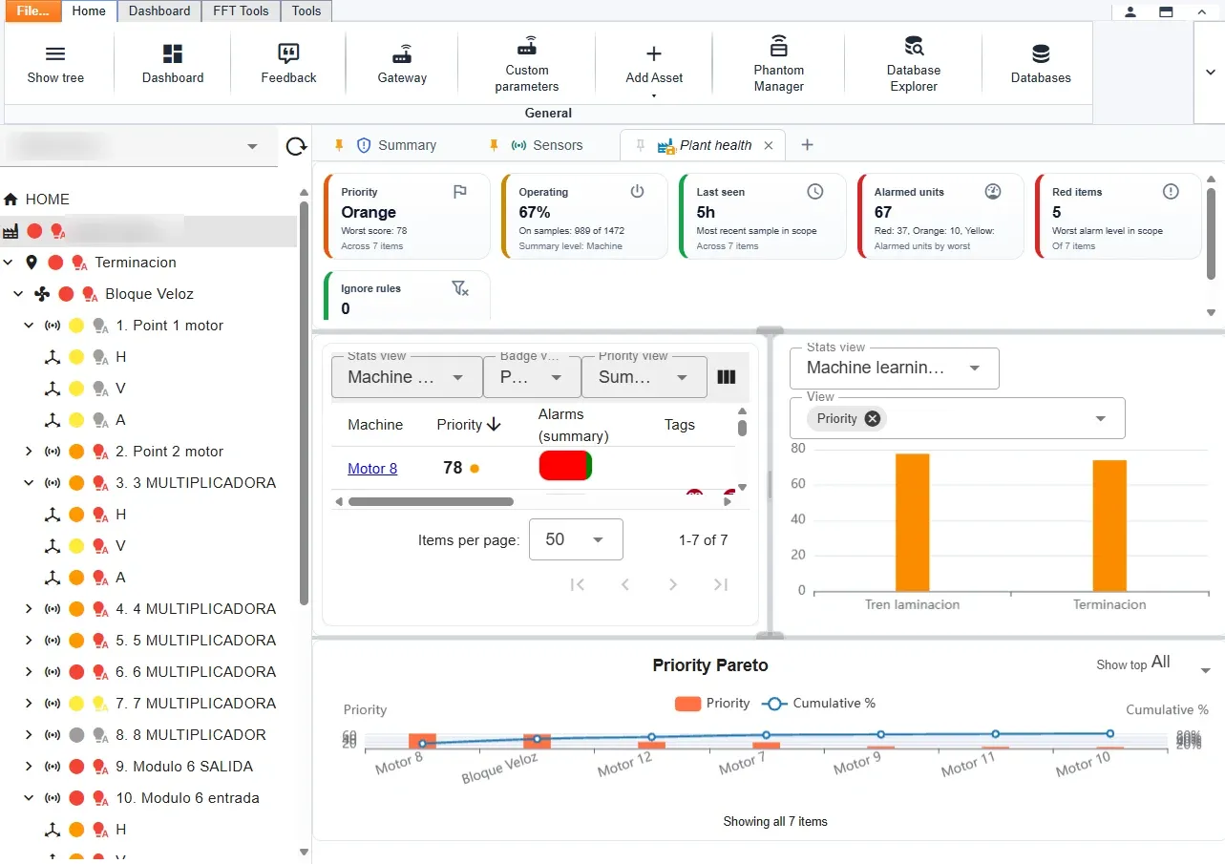Switch to the Tools ribbon tab

pyautogui.click(x=306, y=11)
